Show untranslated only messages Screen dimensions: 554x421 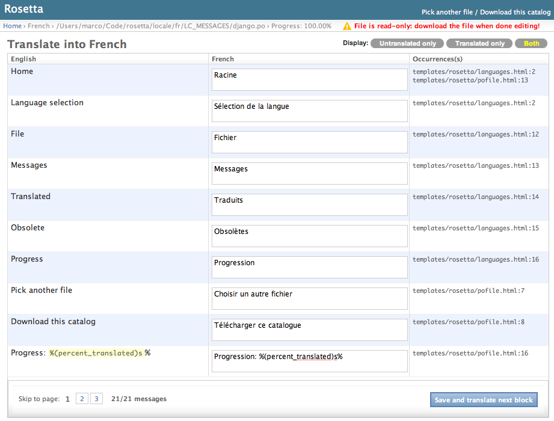tap(407, 44)
